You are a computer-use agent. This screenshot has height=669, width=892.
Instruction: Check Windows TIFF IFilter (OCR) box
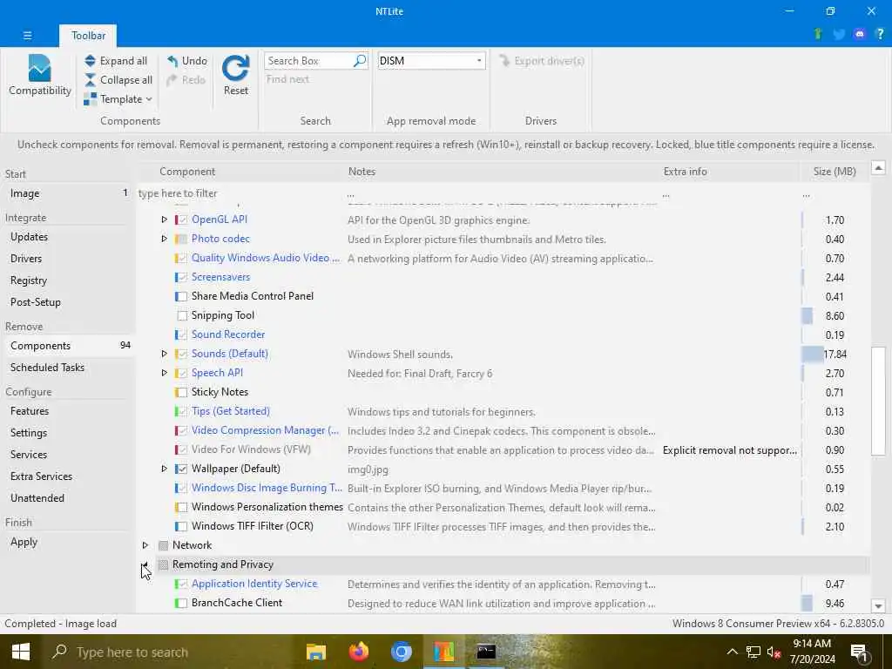pyautogui.click(x=181, y=526)
